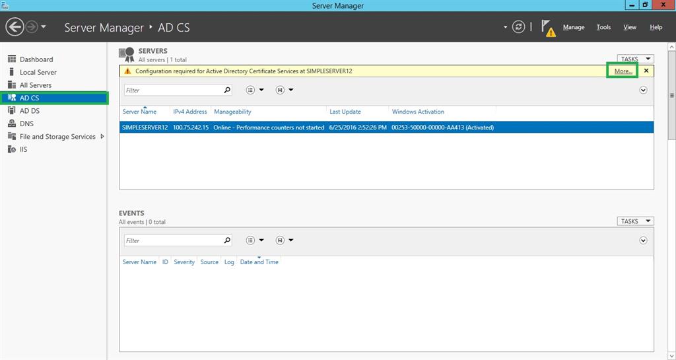
Task: Open Events criteria list icon
Action: pos(250,240)
